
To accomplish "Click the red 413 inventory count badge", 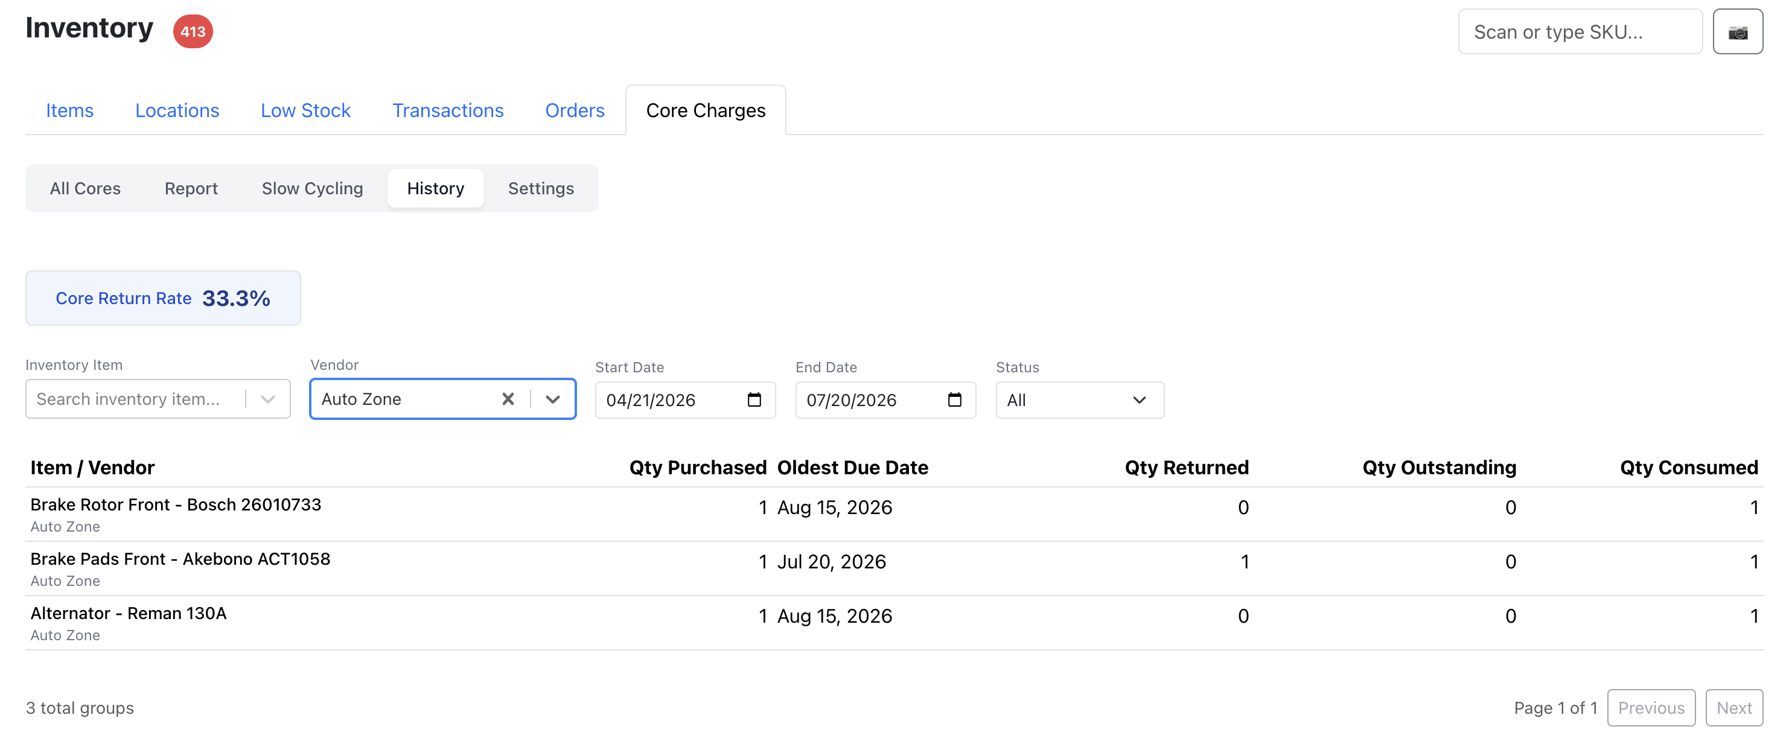I will tap(193, 31).
